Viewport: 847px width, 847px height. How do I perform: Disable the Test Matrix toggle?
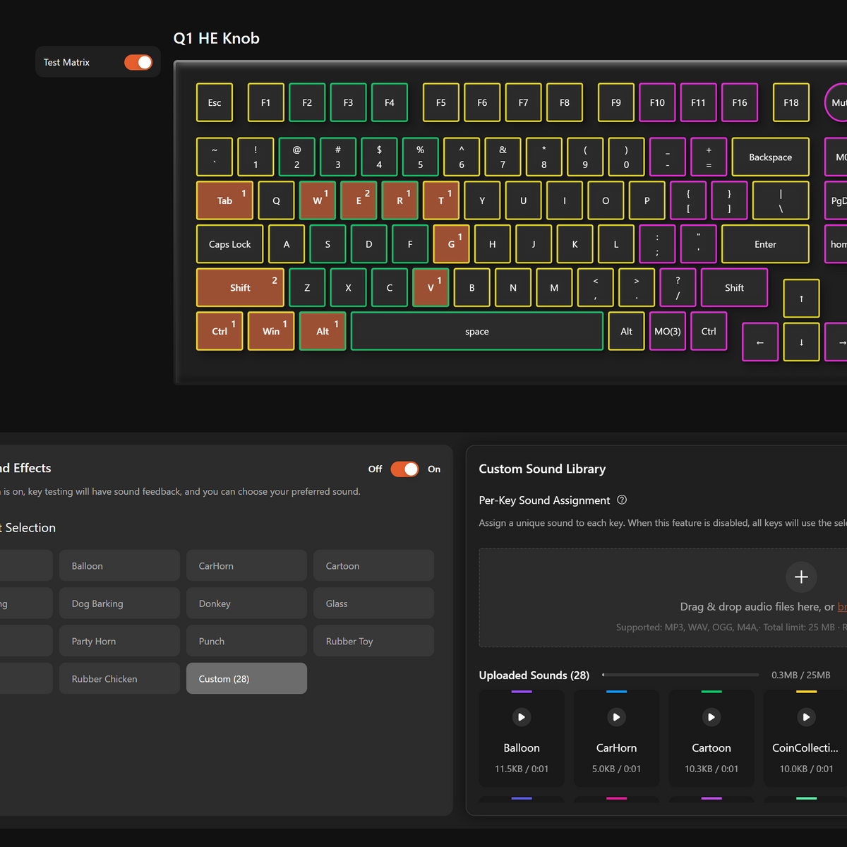tap(138, 62)
